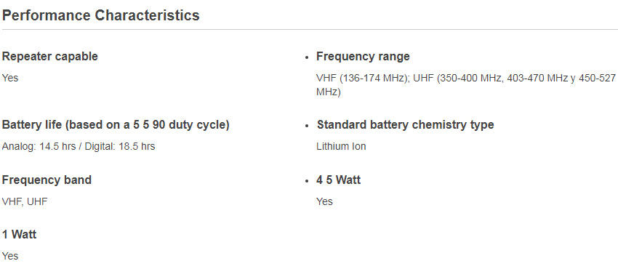Click the Yes value under Repeater capable
Image resolution: width=618 pixels, height=269 pixels.
pos(10,78)
